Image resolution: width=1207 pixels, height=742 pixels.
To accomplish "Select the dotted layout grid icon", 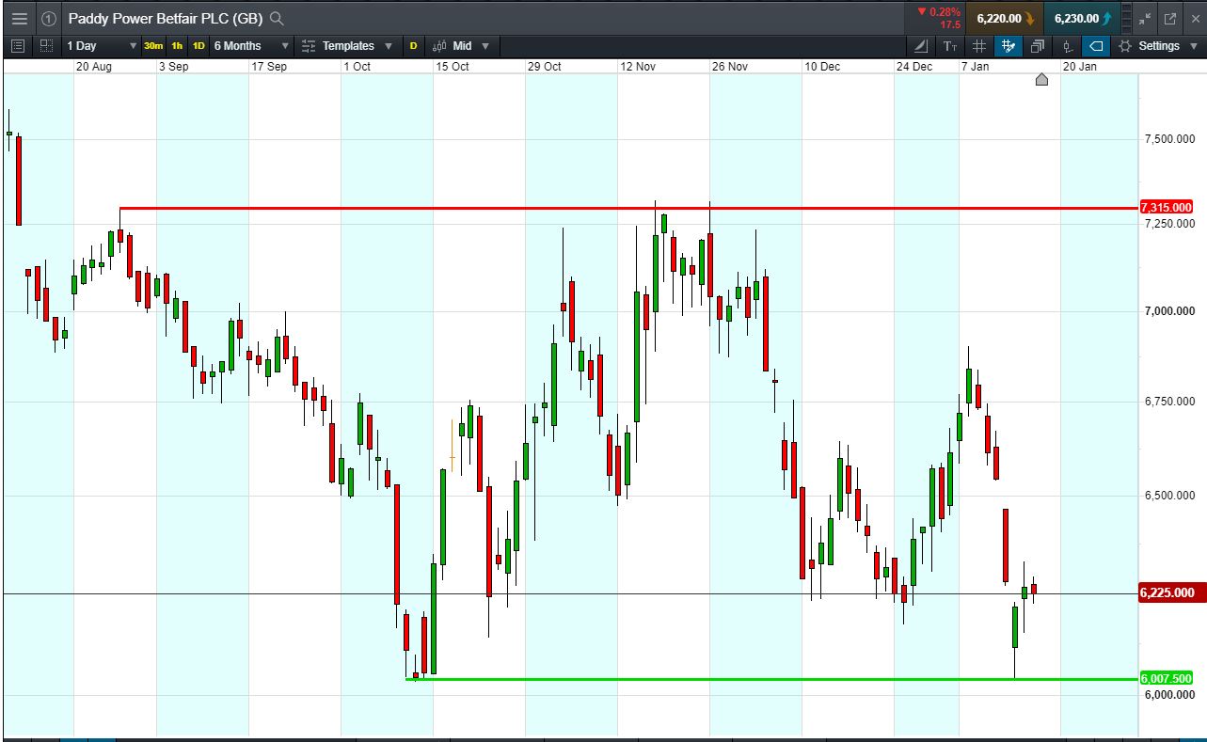I will (x=46, y=45).
